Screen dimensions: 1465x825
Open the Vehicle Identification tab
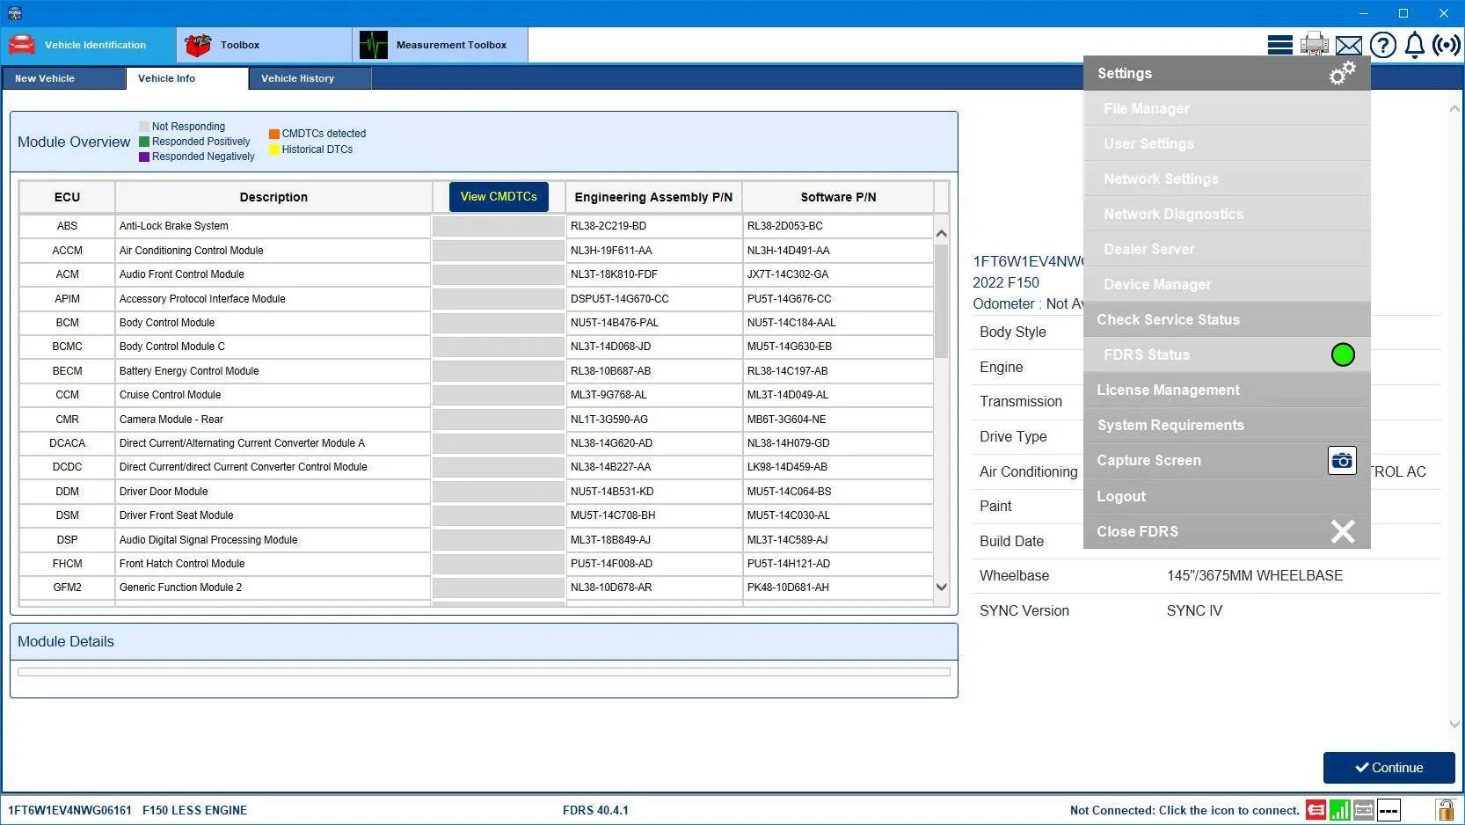tap(88, 45)
